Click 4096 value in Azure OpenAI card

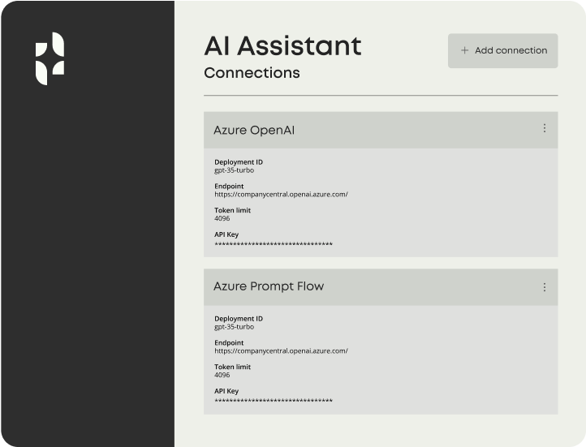[222, 218]
